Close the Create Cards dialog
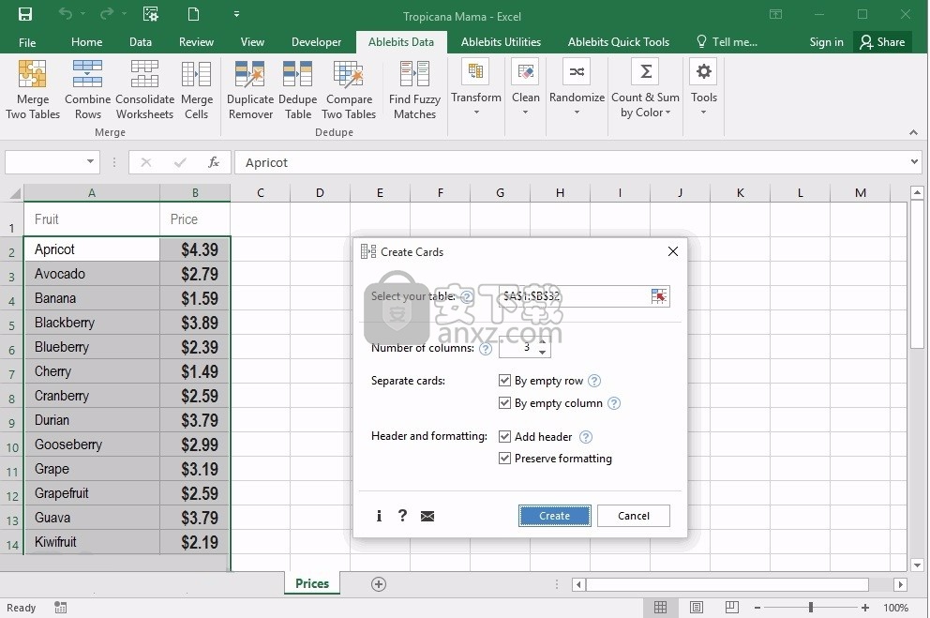 [x=672, y=251]
